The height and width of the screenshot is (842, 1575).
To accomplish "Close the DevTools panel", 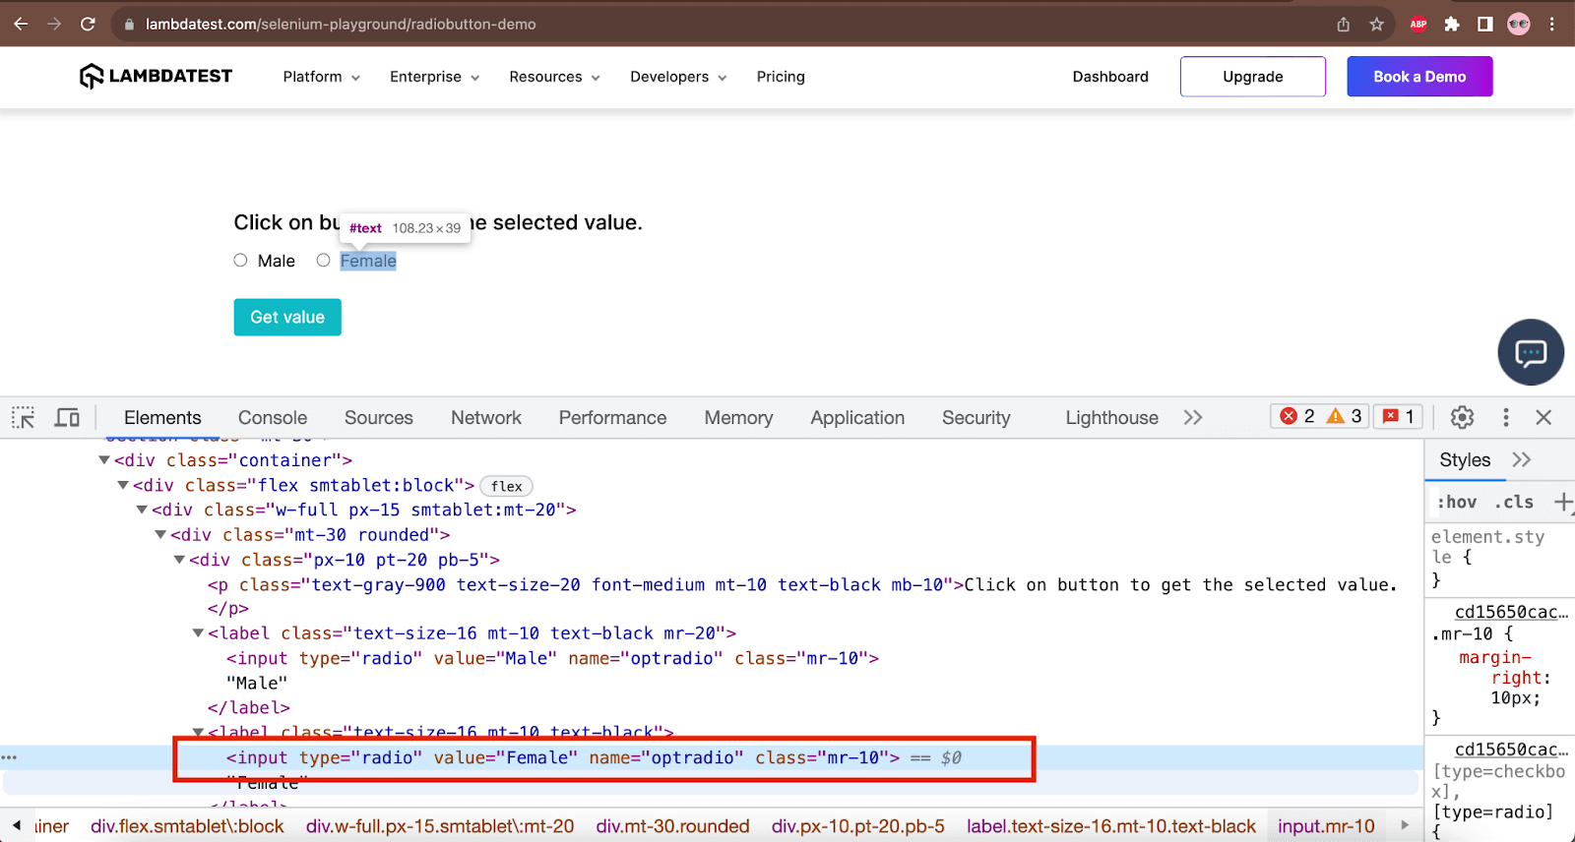I will (x=1543, y=417).
